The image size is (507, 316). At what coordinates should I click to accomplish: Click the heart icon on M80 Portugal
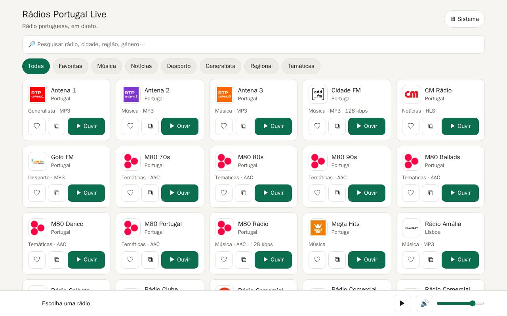coord(130,260)
